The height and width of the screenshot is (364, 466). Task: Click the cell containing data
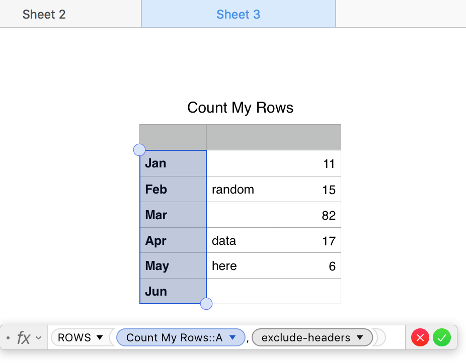(x=240, y=241)
